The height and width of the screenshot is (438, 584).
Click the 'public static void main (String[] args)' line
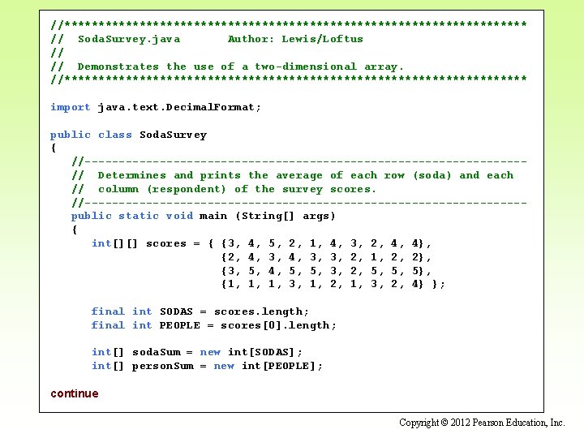(204, 216)
